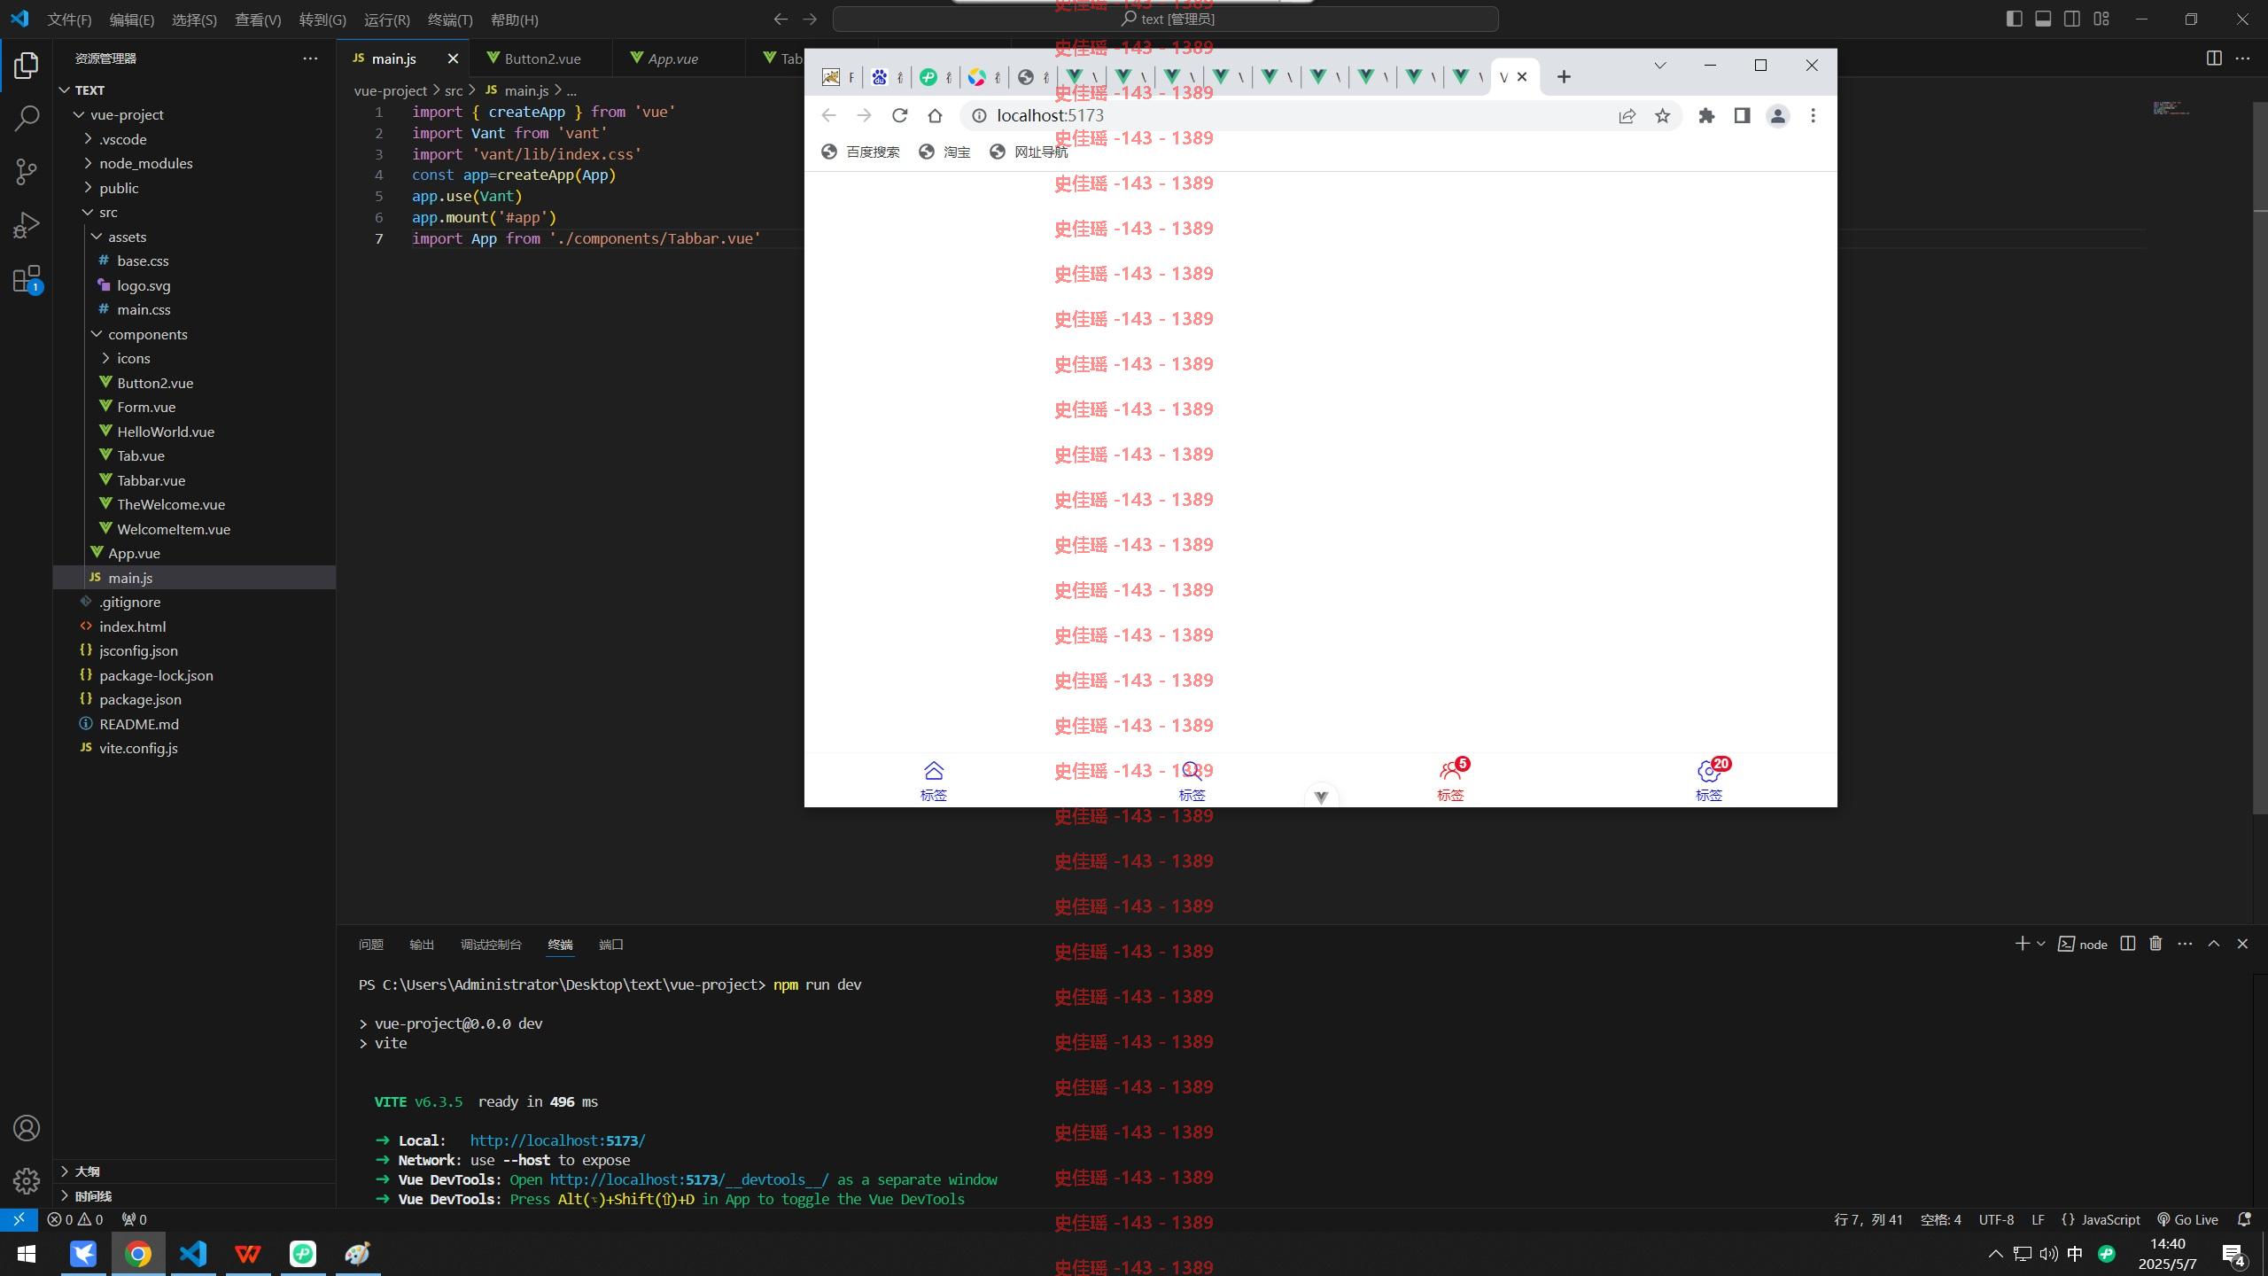Expand the .vscode folder
Viewport: 2268px width, 1276px height.
[x=195, y=139]
